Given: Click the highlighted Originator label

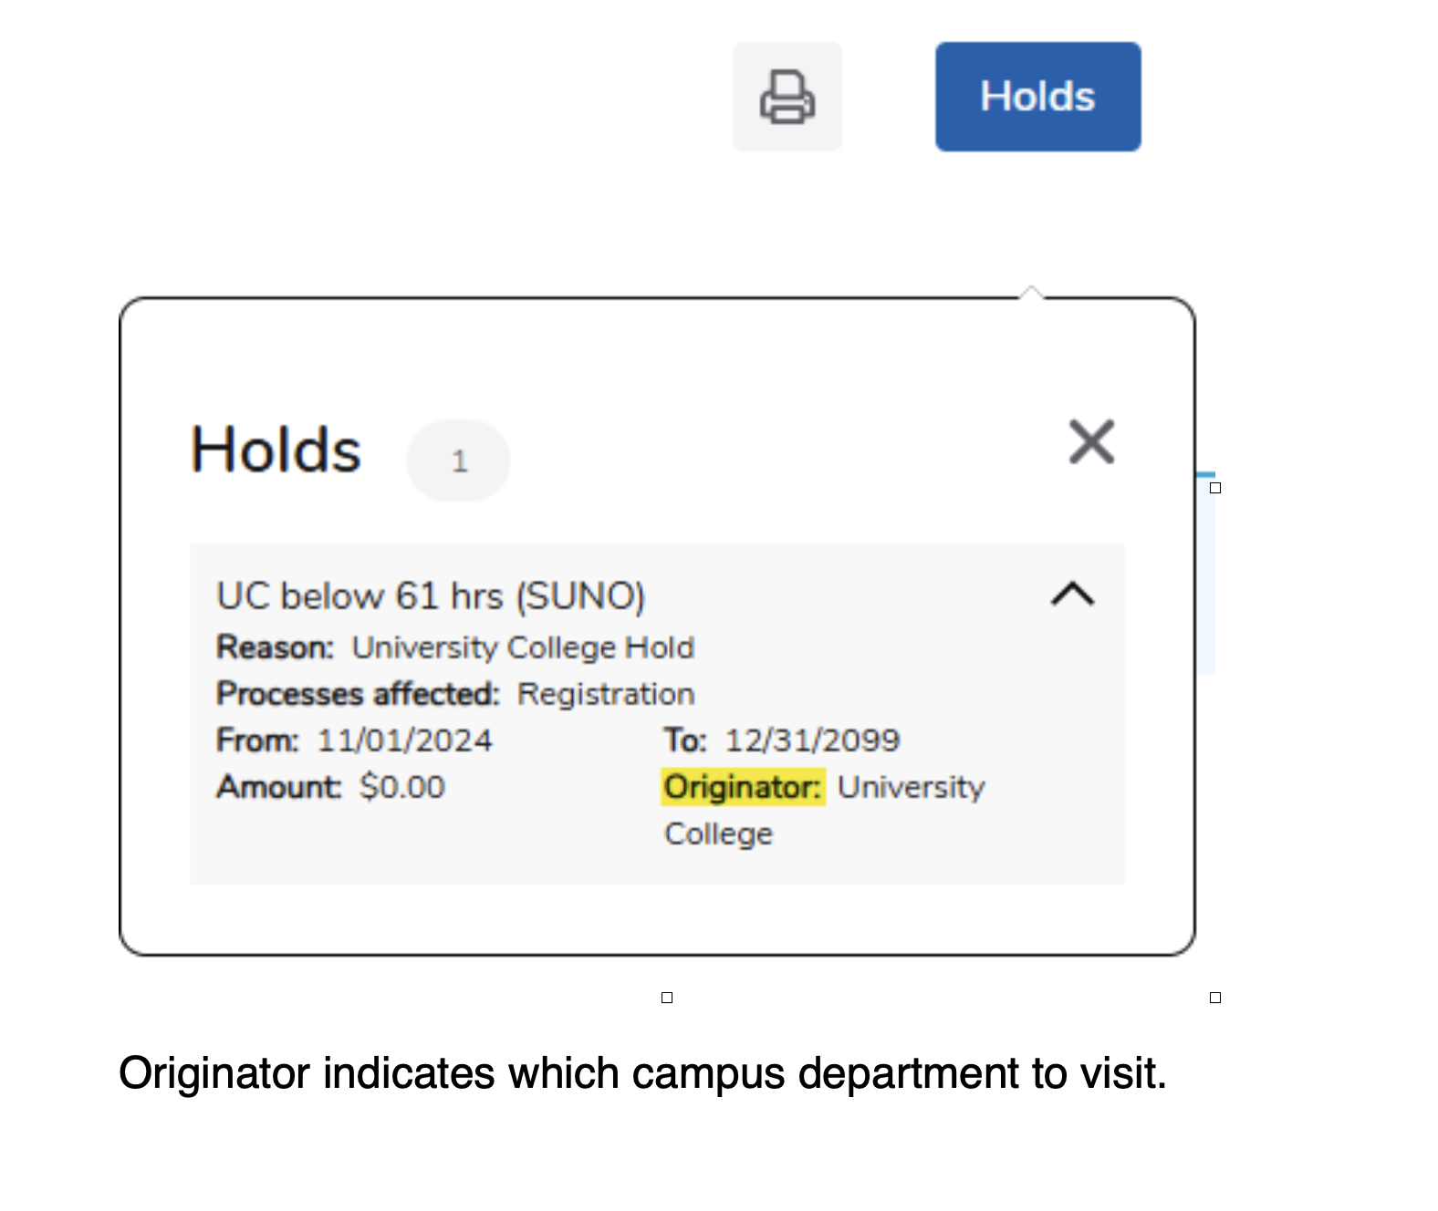Looking at the screenshot, I should [743, 787].
